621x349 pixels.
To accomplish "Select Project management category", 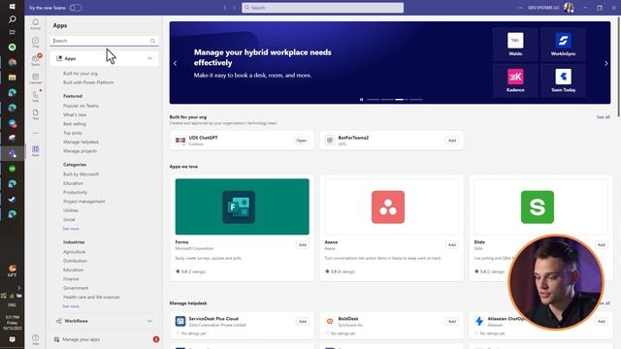I will pos(84,202).
